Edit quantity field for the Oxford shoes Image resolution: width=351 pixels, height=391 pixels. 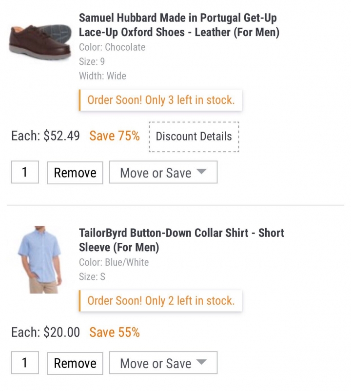25,172
